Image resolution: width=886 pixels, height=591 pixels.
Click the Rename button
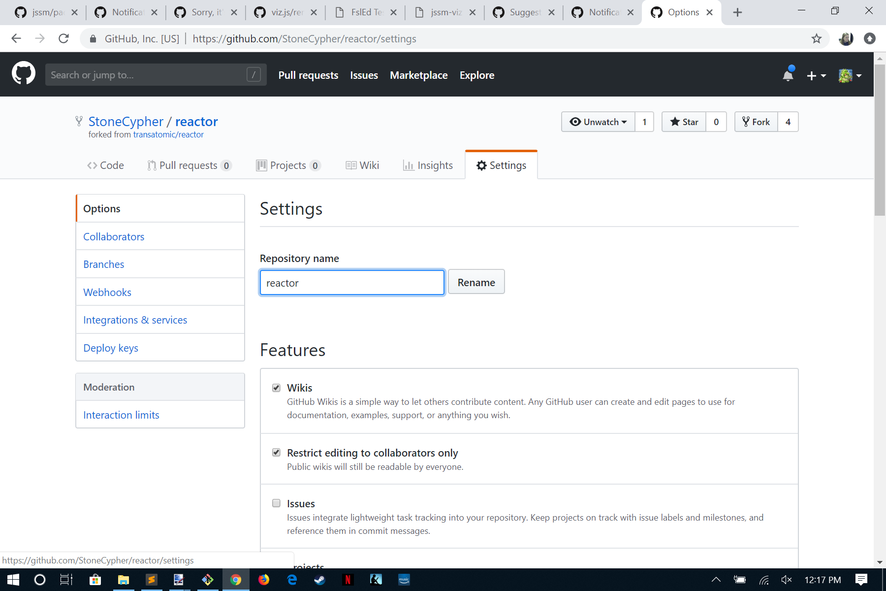pos(476,282)
